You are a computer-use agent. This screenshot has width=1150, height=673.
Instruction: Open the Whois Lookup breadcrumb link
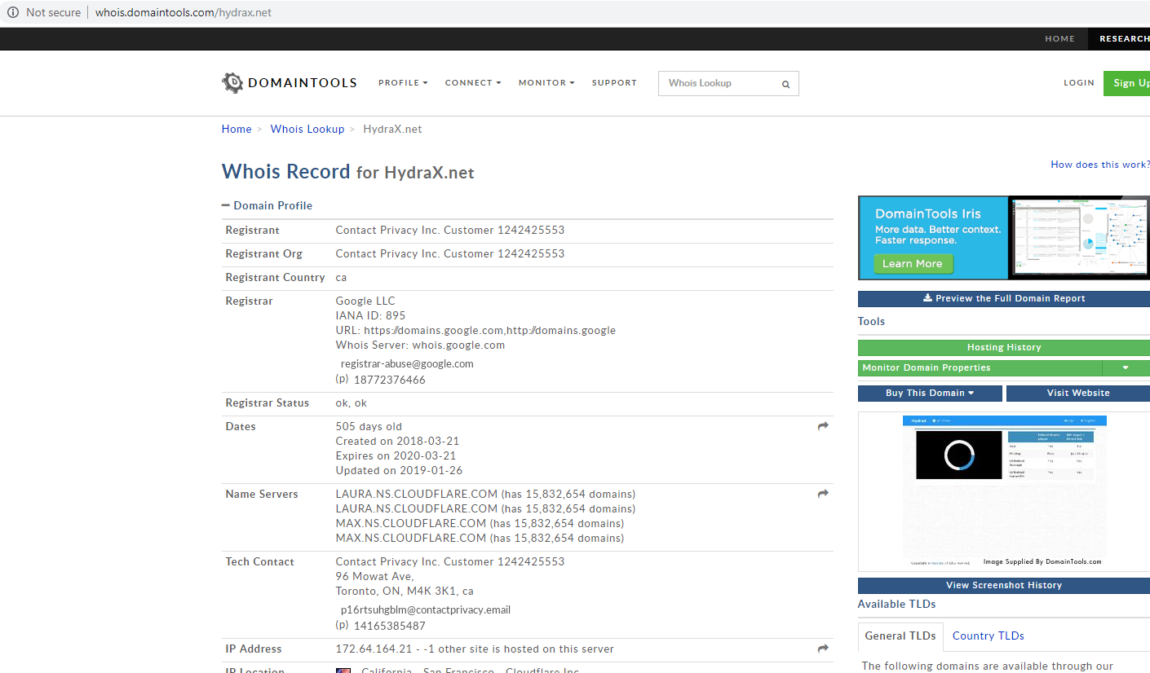[x=307, y=129]
